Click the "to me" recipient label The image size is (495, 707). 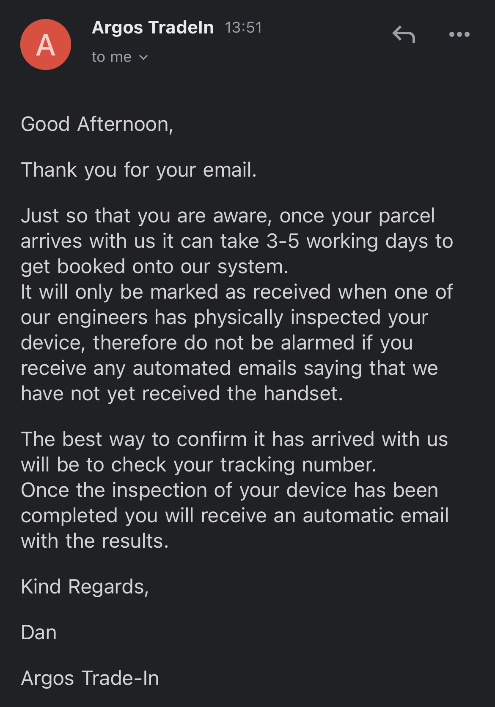pyautogui.click(x=112, y=57)
